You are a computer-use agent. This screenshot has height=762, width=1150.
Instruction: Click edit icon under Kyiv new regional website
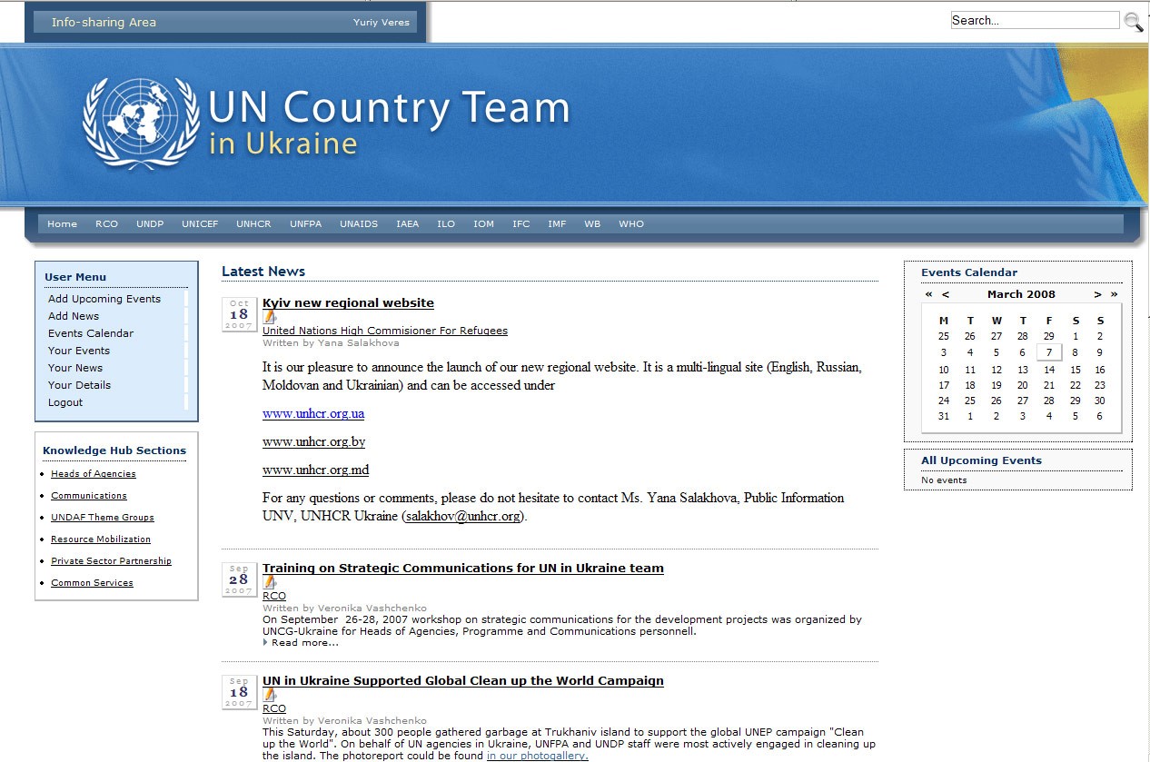pos(270,317)
